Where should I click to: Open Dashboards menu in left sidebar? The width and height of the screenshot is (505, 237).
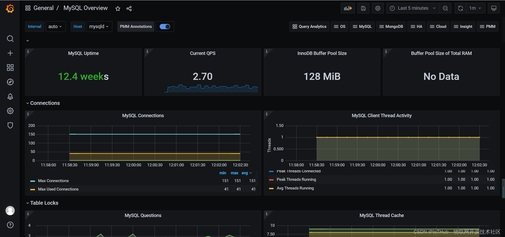click(10, 68)
